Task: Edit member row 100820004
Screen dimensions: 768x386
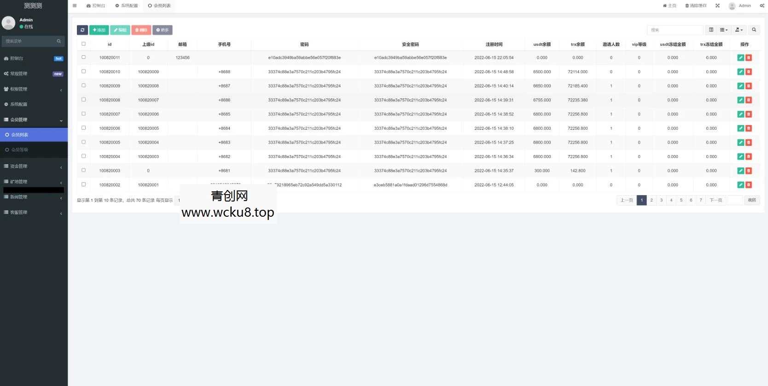Action: pyautogui.click(x=740, y=156)
